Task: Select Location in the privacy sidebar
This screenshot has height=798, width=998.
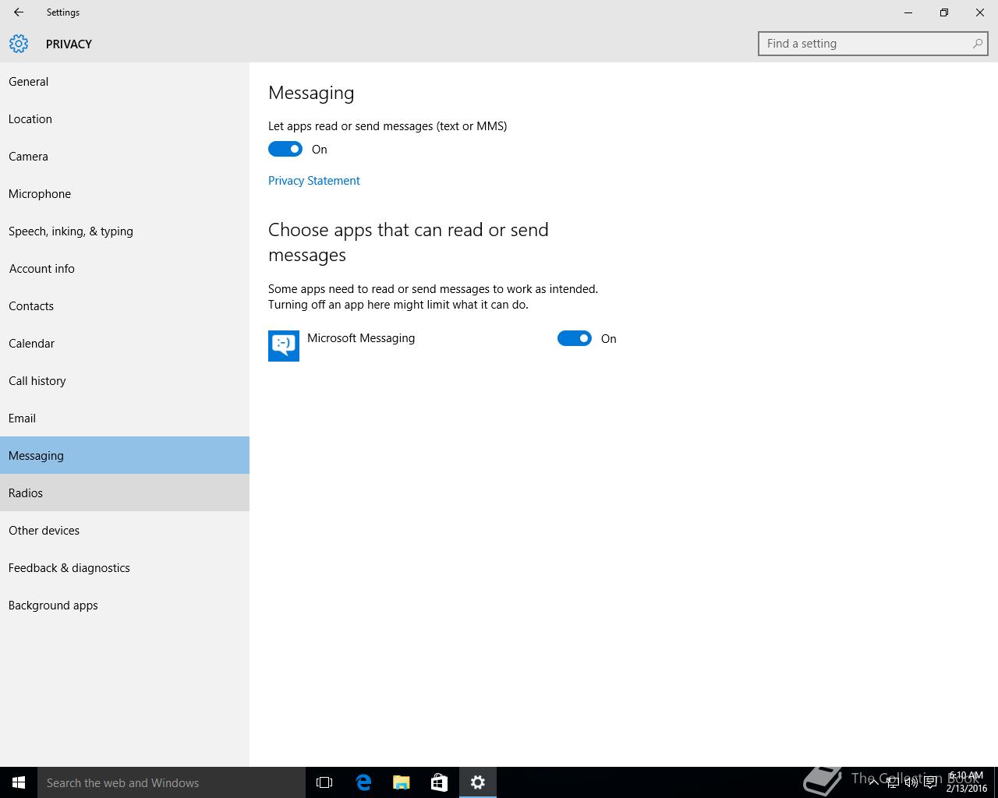Action: [125, 118]
